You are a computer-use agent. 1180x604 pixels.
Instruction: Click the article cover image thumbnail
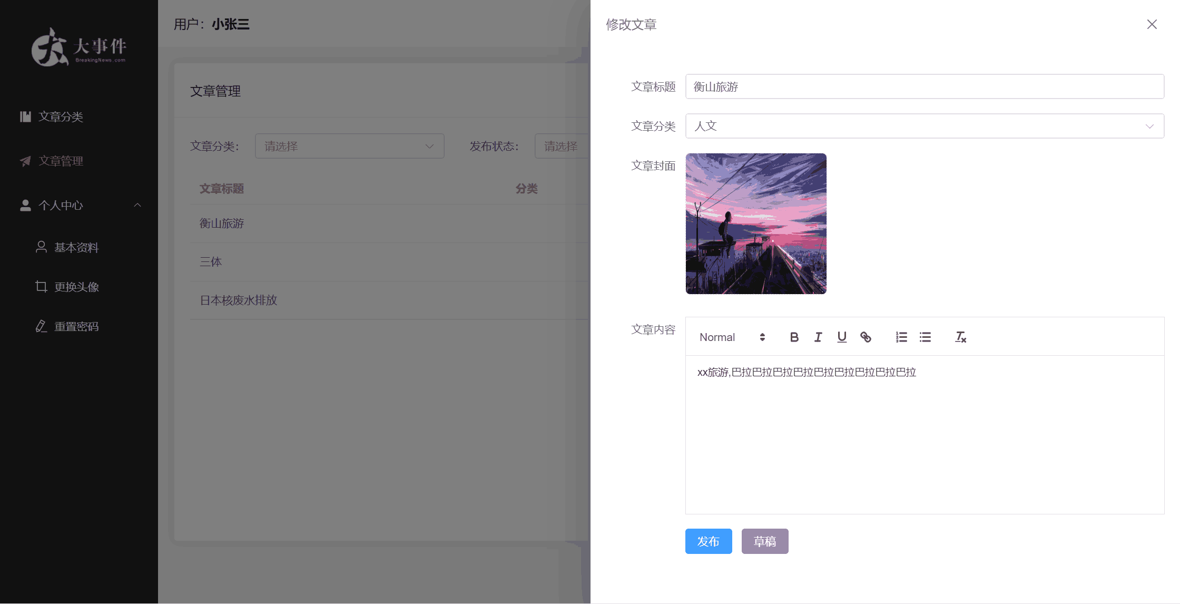756,223
